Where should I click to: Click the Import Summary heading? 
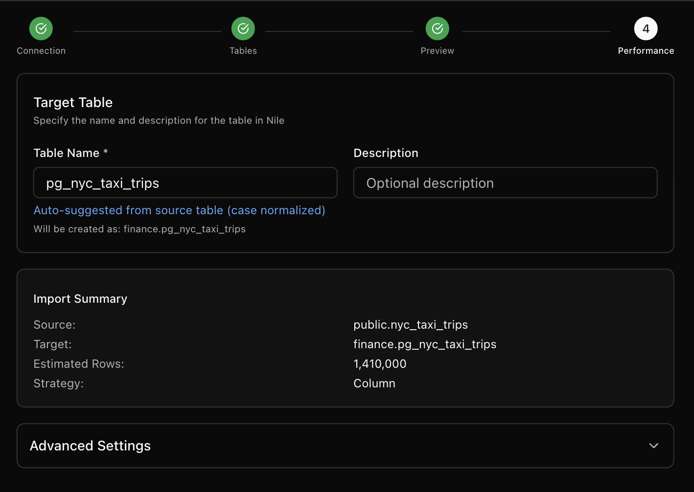80,299
